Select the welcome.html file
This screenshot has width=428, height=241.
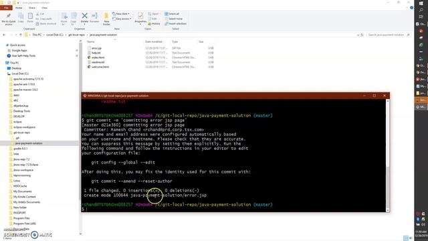coord(100,67)
